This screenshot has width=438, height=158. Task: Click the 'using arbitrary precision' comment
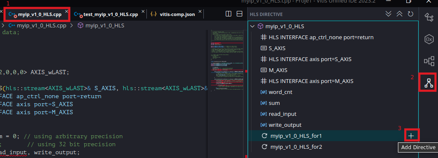[x=73, y=137]
